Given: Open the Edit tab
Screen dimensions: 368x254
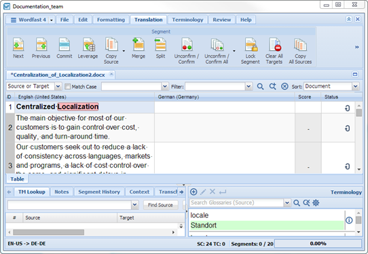Looking at the screenshot, I should [83, 20].
